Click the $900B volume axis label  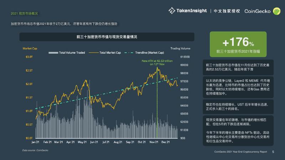click(x=184, y=65)
